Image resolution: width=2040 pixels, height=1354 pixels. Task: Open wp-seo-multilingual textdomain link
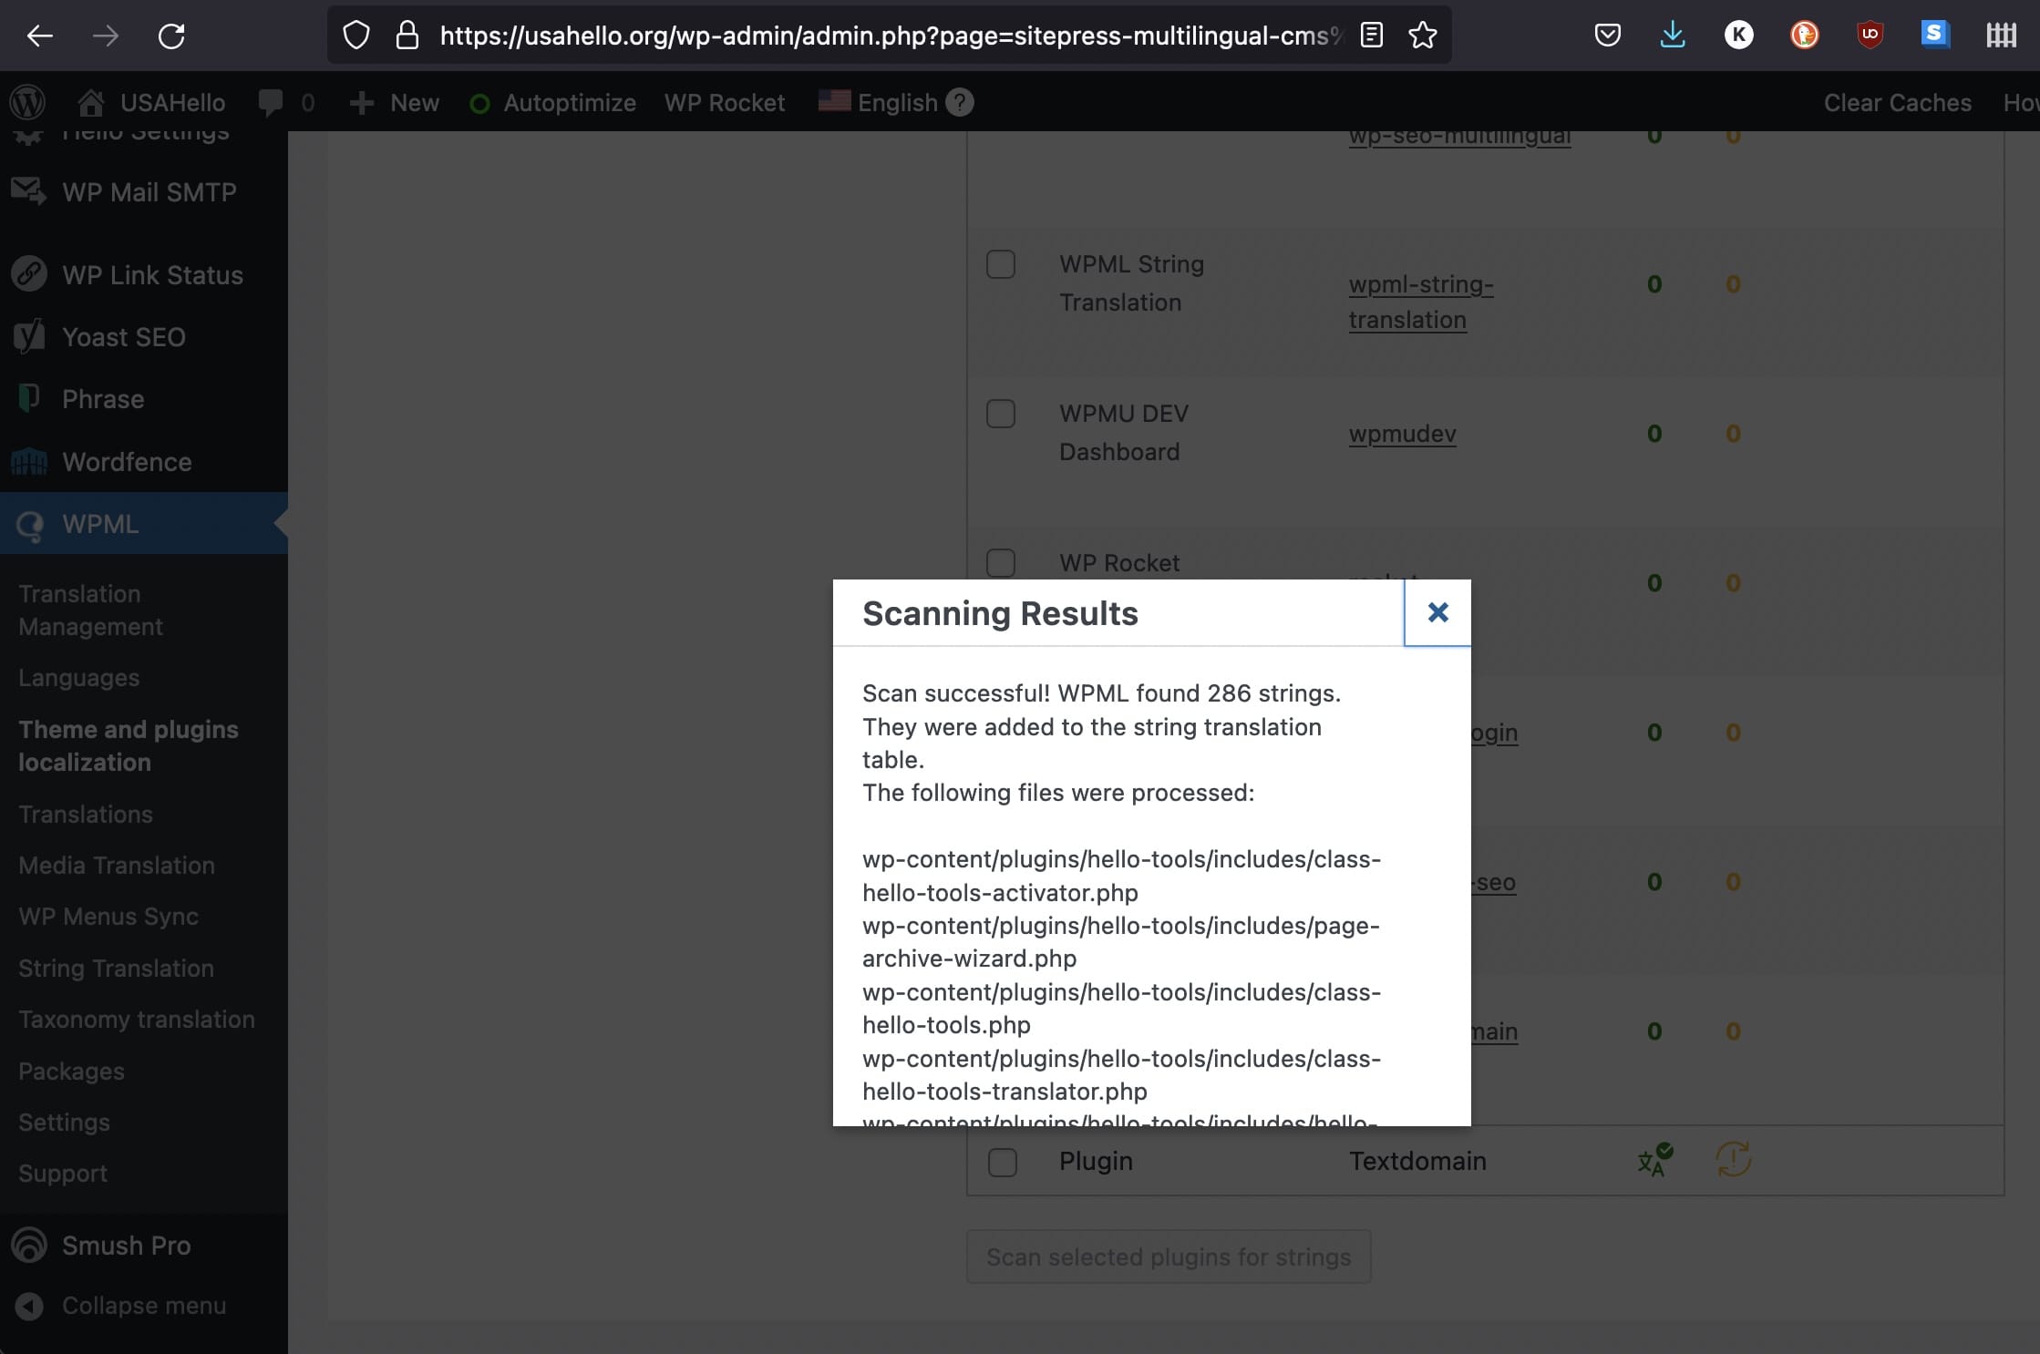[x=1459, y=137]
